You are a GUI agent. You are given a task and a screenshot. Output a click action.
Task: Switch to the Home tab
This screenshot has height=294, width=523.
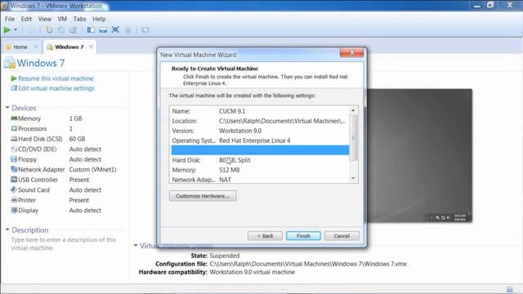click(22, 47)
